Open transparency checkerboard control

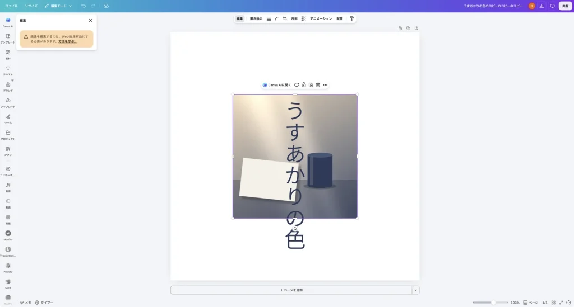coord(303,18)
